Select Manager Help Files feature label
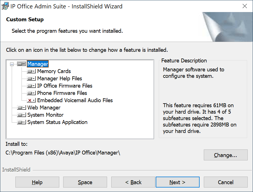Viewport: 253px width, 192px height. pos(60,78)
